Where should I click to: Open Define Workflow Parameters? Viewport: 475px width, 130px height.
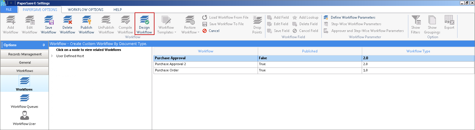click(x=349, y=17)
